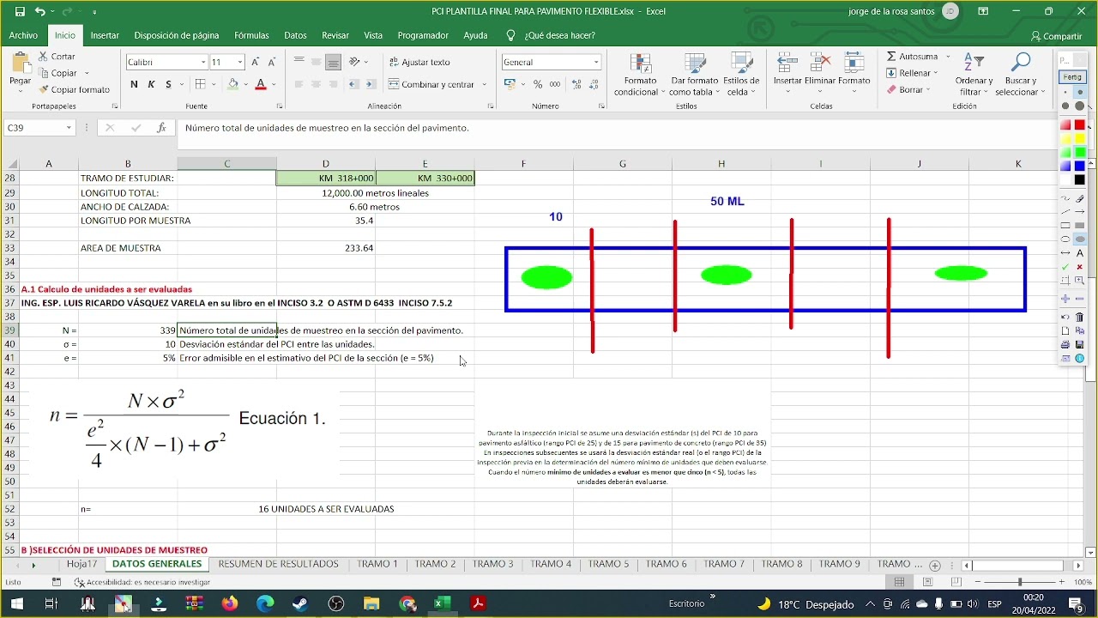Click Autosuma sigma button
The image size is (1098, 618).
pos(913,57)
